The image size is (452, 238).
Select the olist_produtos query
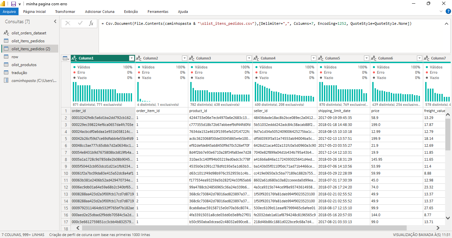coord(30,65)
